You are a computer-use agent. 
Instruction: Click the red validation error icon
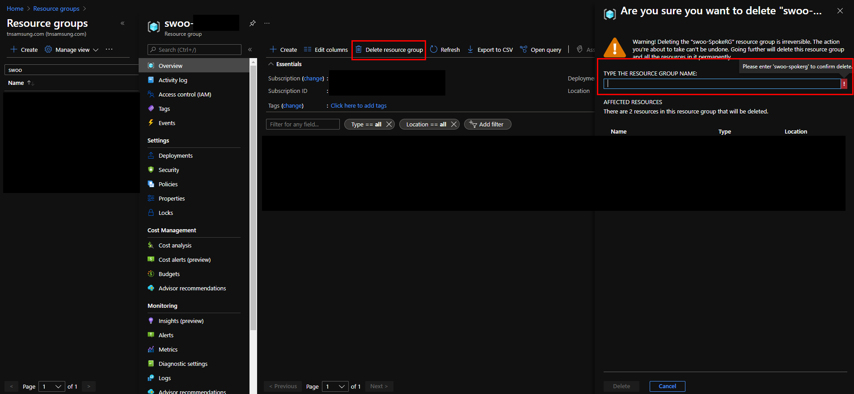[x=844, y=84]
